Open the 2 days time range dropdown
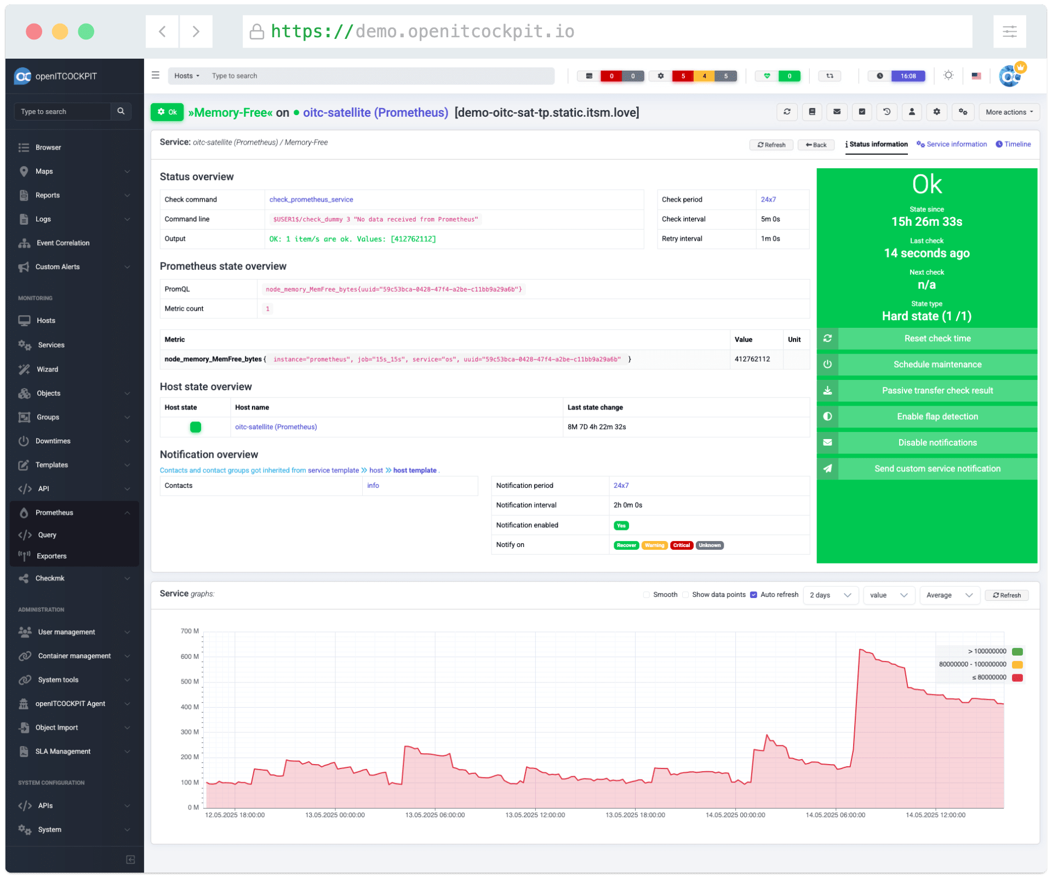This screenshot has width=1052, height=877. [831, 595]
